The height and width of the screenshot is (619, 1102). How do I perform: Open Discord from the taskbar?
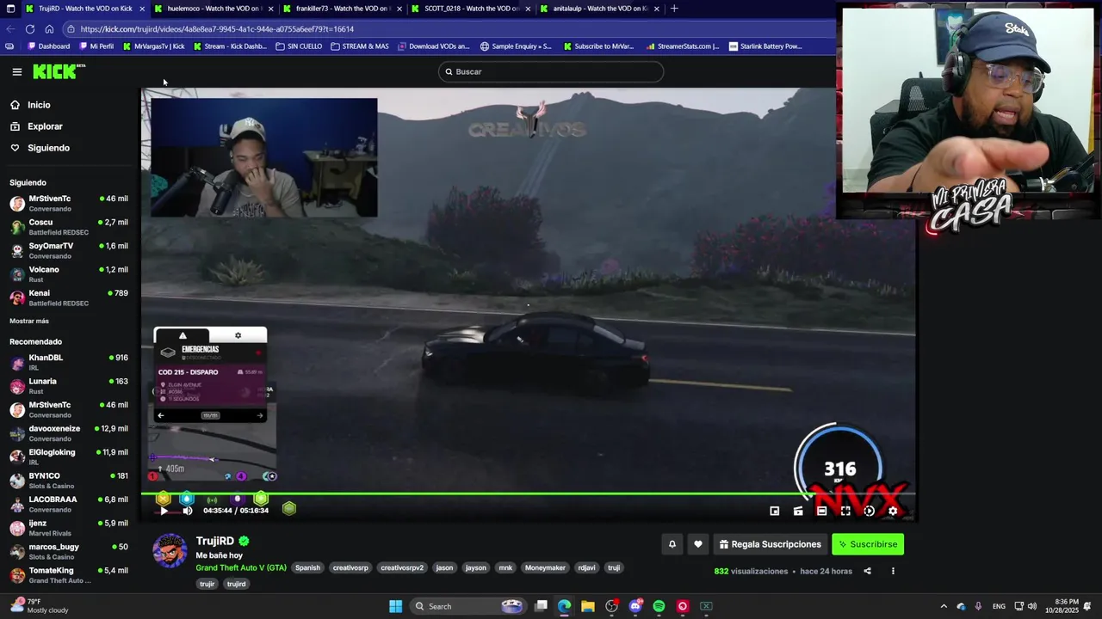pyautogui.click(x=635, y=606)
